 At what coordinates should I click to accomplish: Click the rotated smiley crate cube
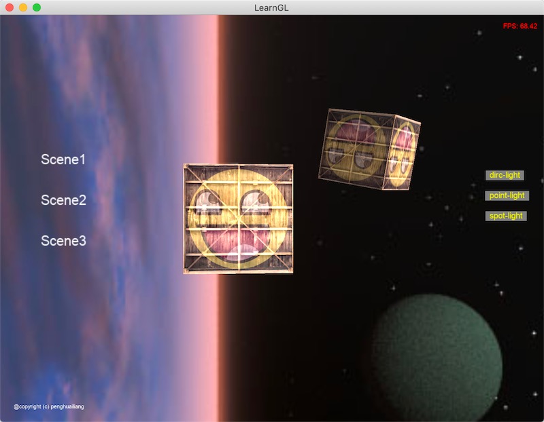coord(369,149)
